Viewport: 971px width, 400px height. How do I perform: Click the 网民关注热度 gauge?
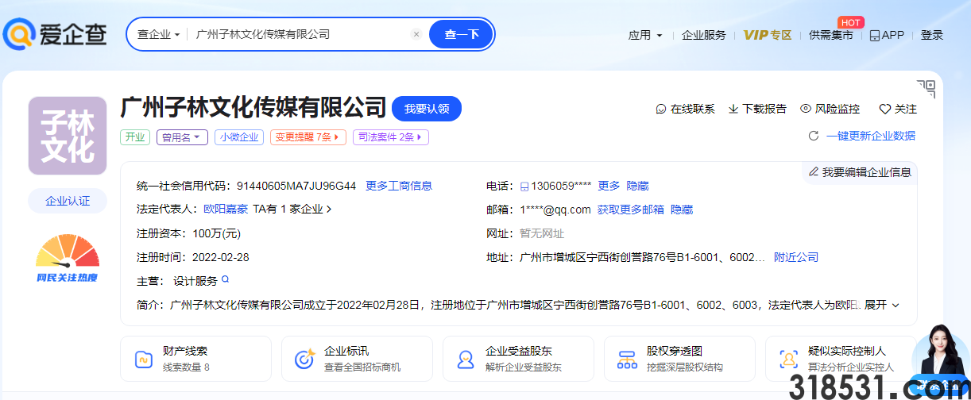pos(68,257)
